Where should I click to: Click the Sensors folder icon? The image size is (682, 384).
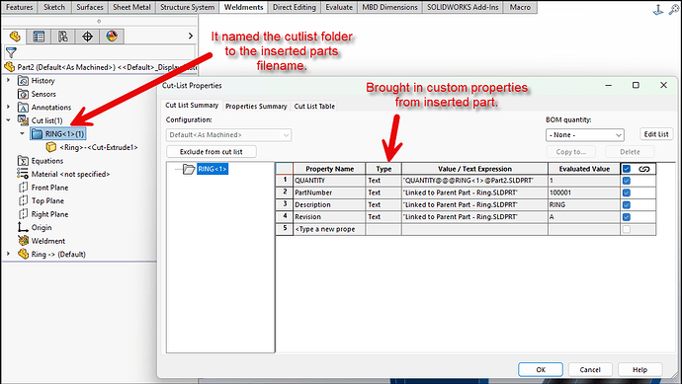[x=23, y=94]
